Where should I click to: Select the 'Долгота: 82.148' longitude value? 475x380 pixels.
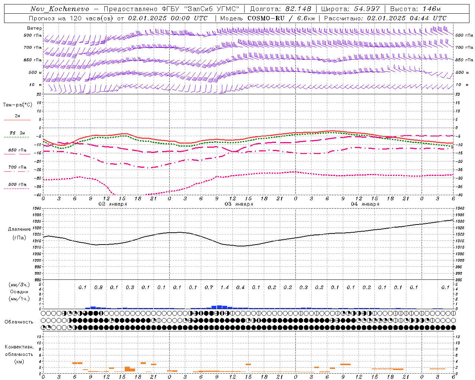coord(281,9)
